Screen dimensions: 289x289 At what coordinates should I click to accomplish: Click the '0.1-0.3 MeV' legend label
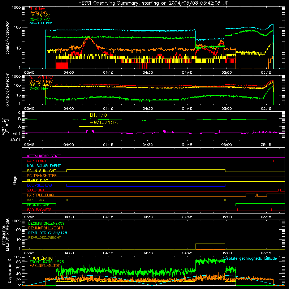(x=41, y=78)
